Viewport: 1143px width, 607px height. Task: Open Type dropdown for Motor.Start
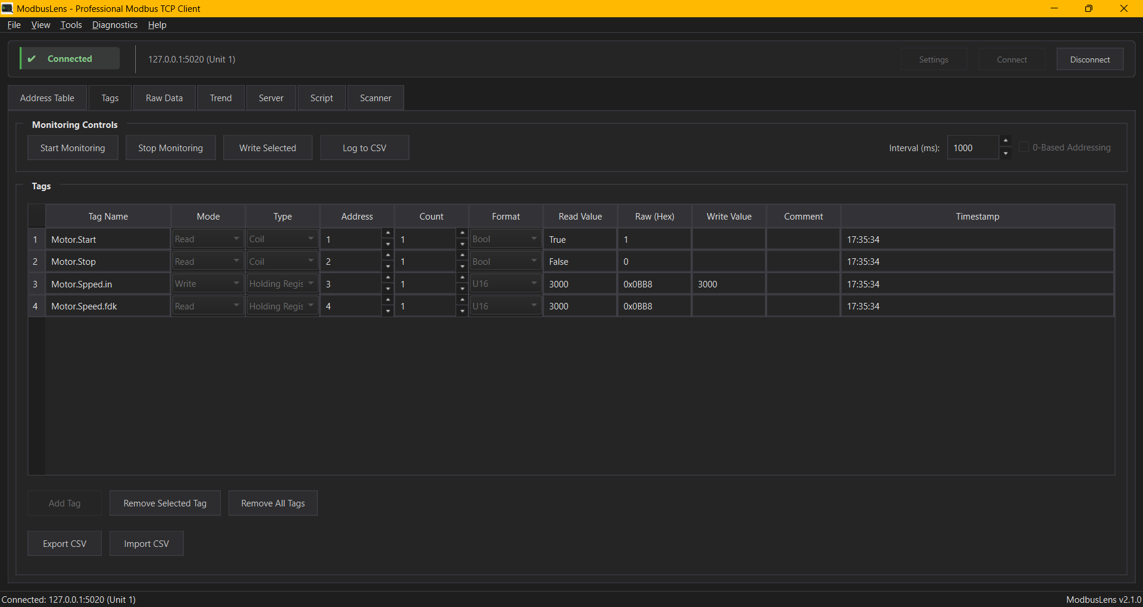[x=282, y=239]
